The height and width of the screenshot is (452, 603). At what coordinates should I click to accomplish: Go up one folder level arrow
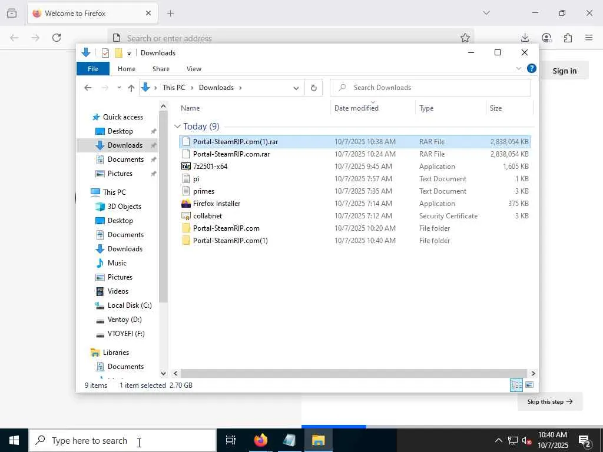[131, 88]
